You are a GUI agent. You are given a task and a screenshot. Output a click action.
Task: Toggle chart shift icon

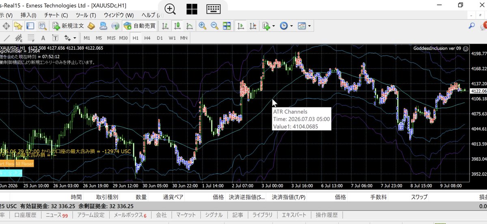[x=253, y=26]
